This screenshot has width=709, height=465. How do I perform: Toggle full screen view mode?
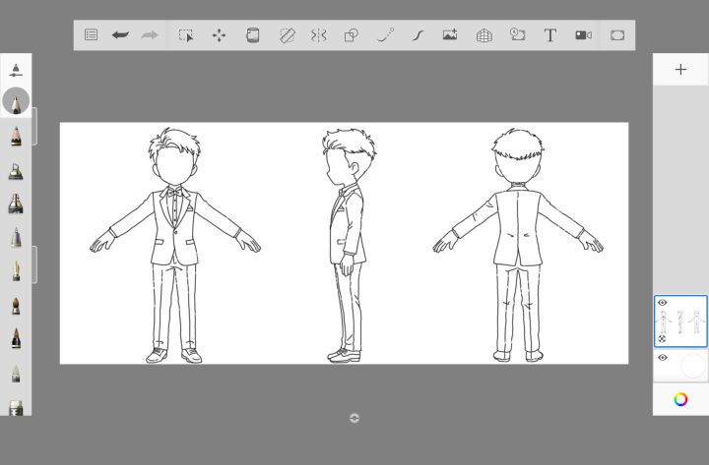click(617, 35)
